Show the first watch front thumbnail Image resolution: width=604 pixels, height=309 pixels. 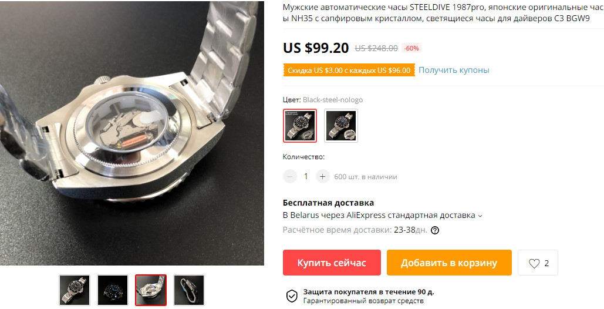(75, 290)
